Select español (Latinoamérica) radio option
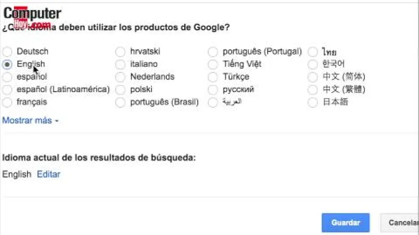The image size is (419, 235). point(7,90)
